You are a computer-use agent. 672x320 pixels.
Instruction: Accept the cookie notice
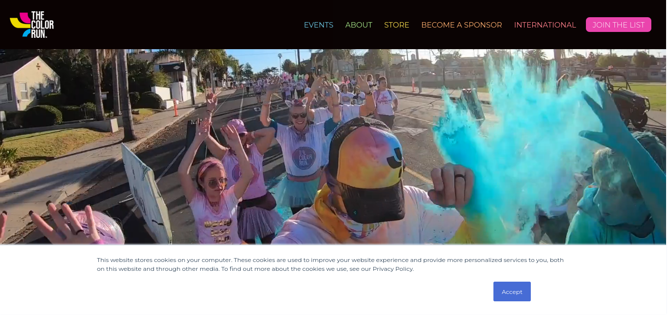point(512,291)
